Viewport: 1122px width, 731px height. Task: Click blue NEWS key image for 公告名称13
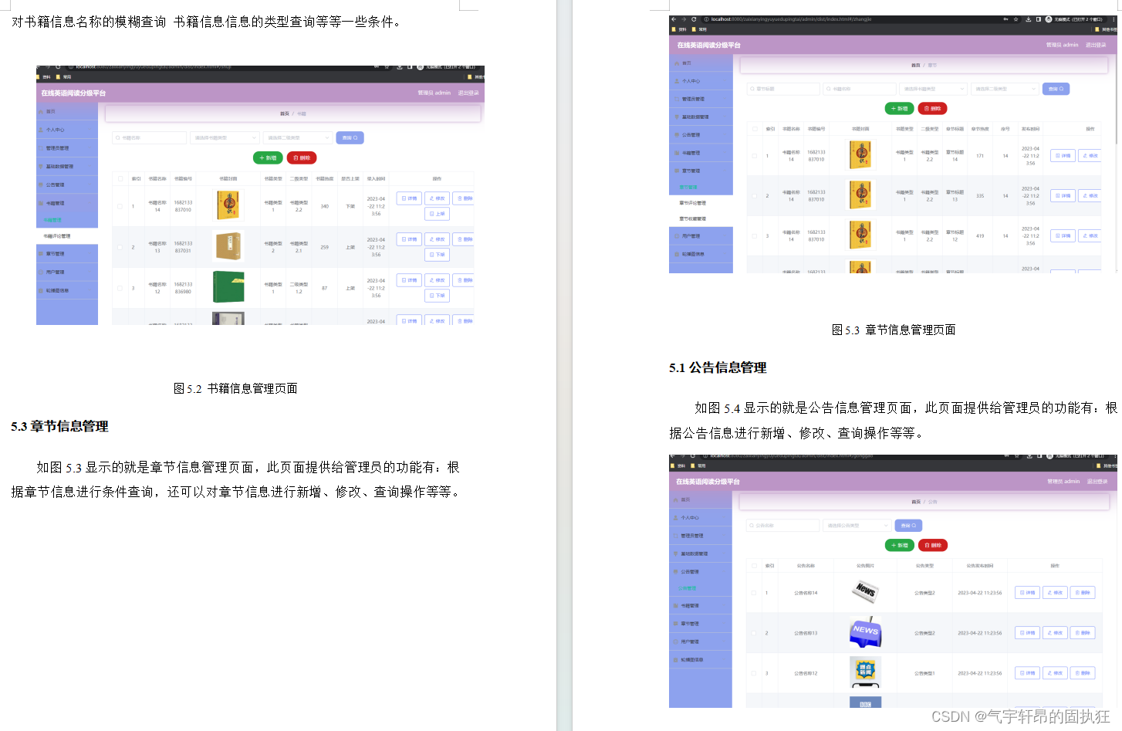[865, 632]
